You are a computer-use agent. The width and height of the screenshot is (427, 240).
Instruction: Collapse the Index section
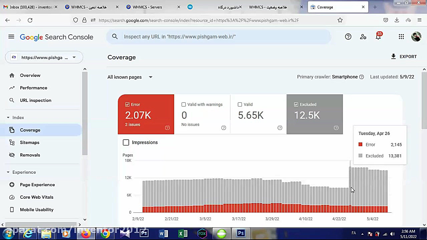click(x=8, y=118)
